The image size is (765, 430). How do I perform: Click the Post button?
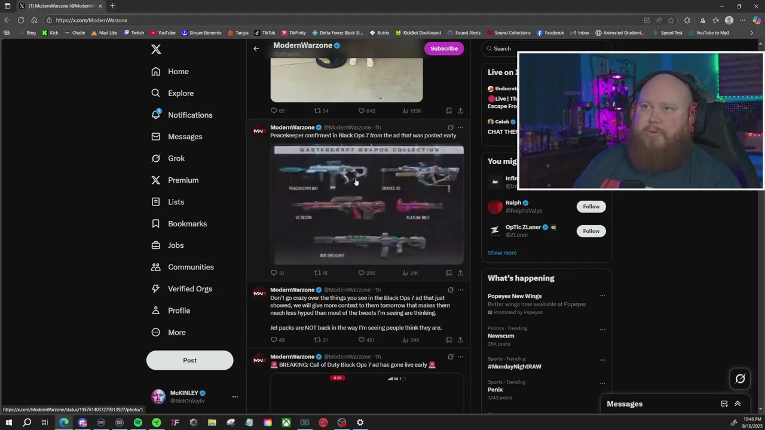[189, 360]
